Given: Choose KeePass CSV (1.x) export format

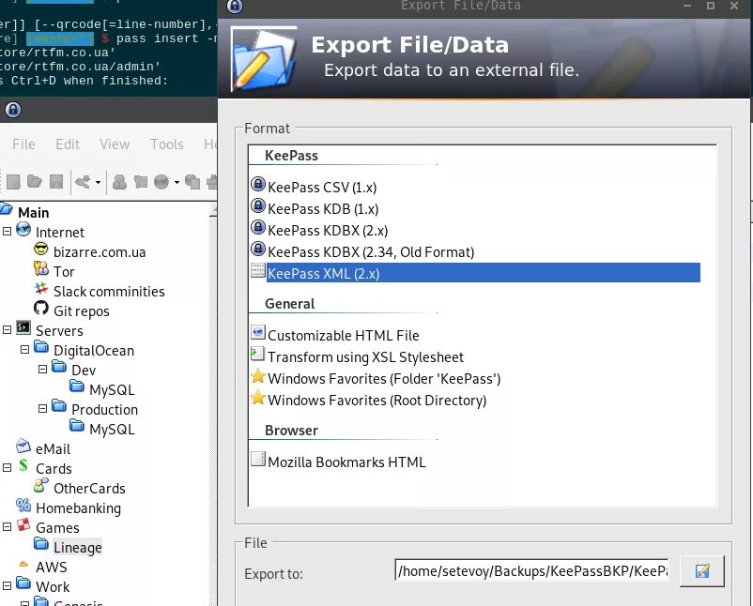Looking at the screenshot, I should (x=322, y=187).
